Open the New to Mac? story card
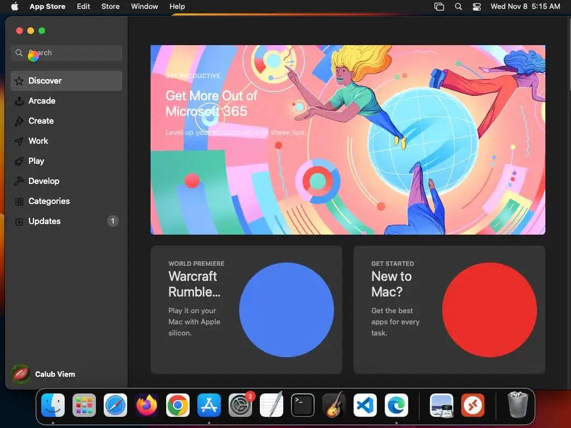The height and width of the screenshot is (428, 571). click(x=449, y=310)
